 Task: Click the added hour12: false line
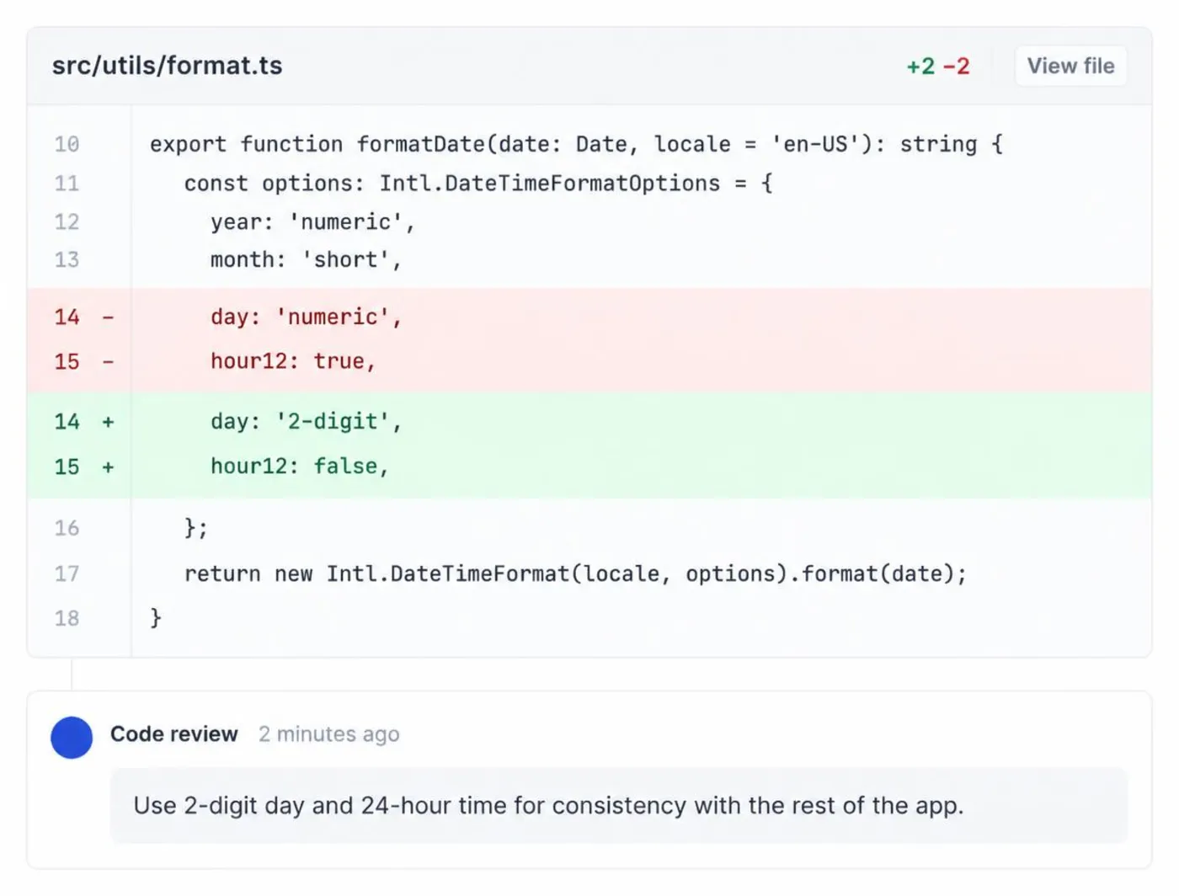300,466
